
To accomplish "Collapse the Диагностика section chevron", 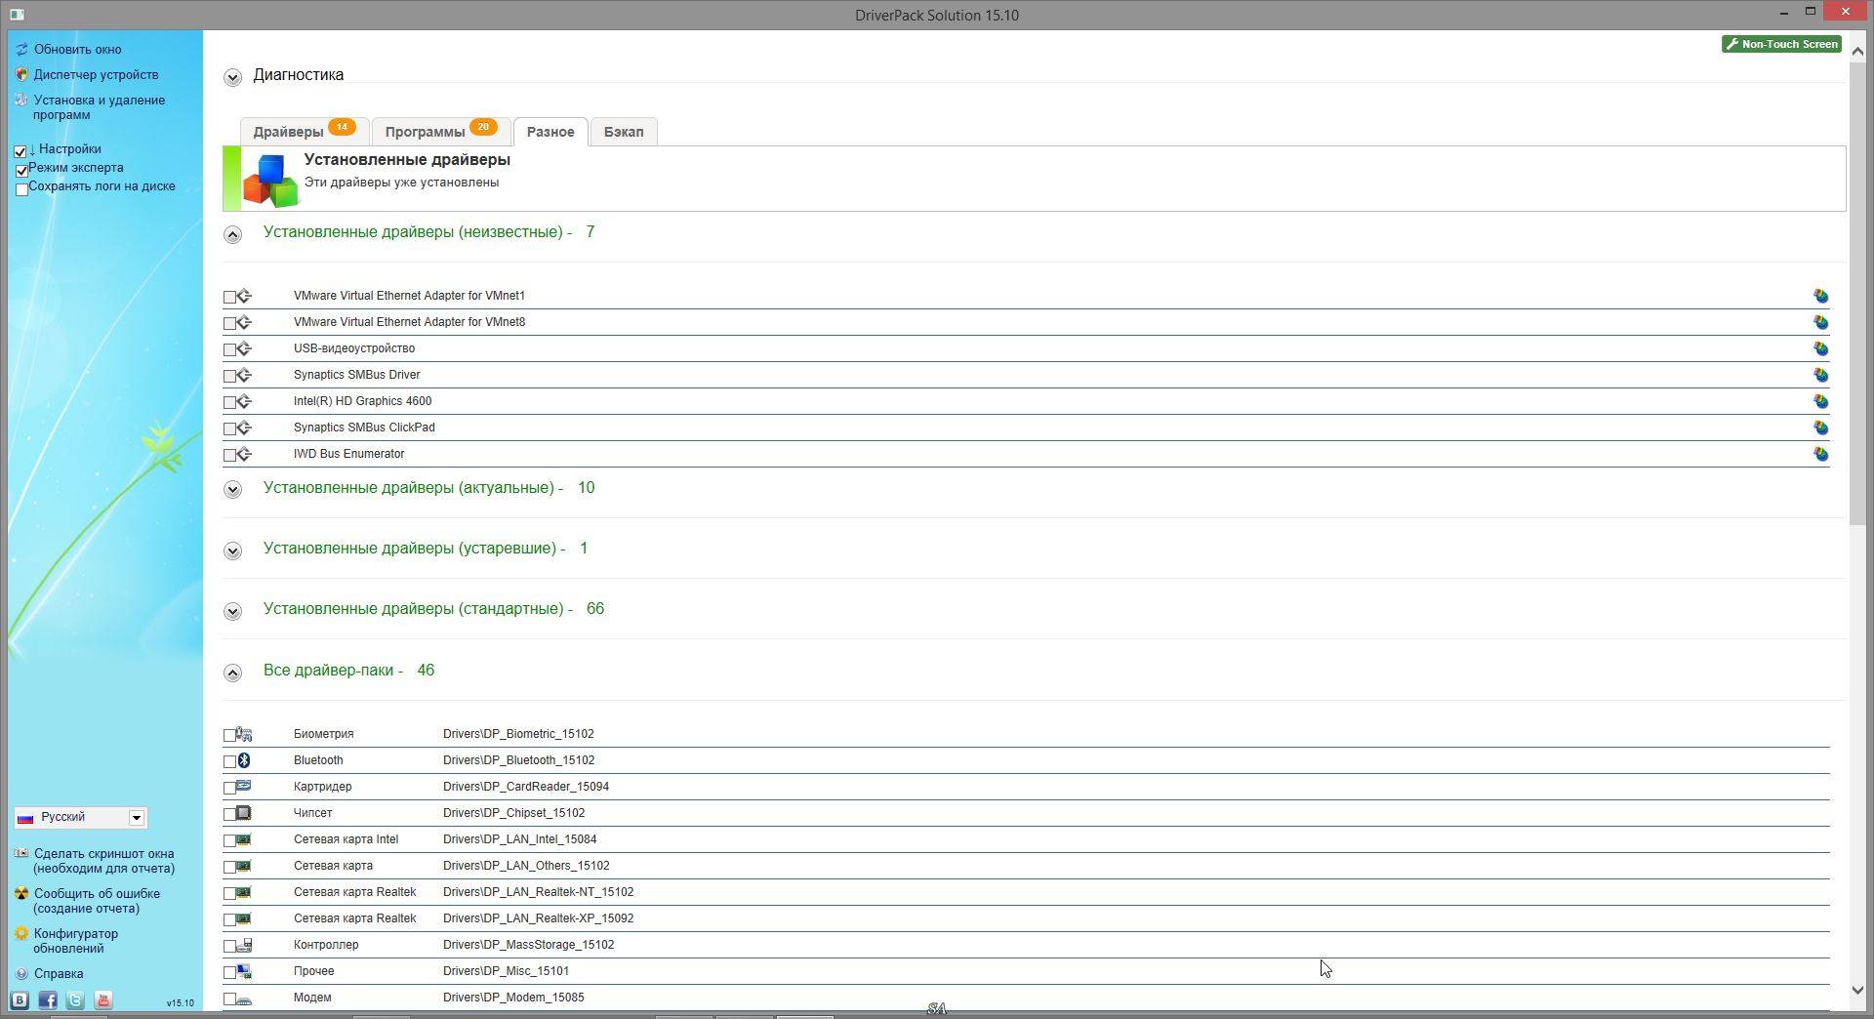I will [232, 77].
